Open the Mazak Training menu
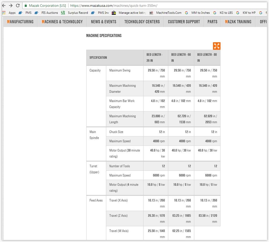Viewport: 269px width, 242px height. click(238, 22)
